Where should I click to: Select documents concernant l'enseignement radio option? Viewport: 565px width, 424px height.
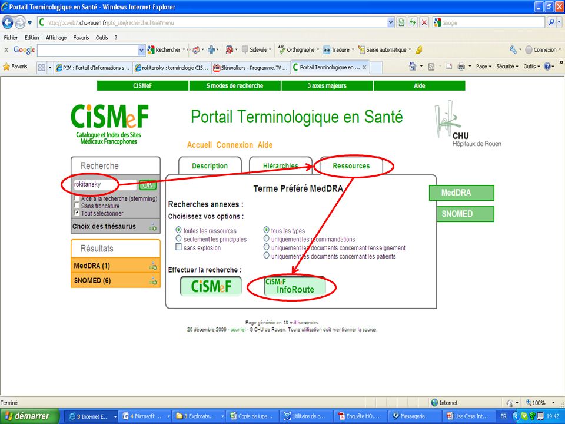pyautogui.click(x=266, y=247)
